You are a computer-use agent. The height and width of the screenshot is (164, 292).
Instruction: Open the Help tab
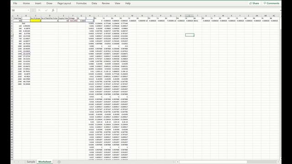128,3
